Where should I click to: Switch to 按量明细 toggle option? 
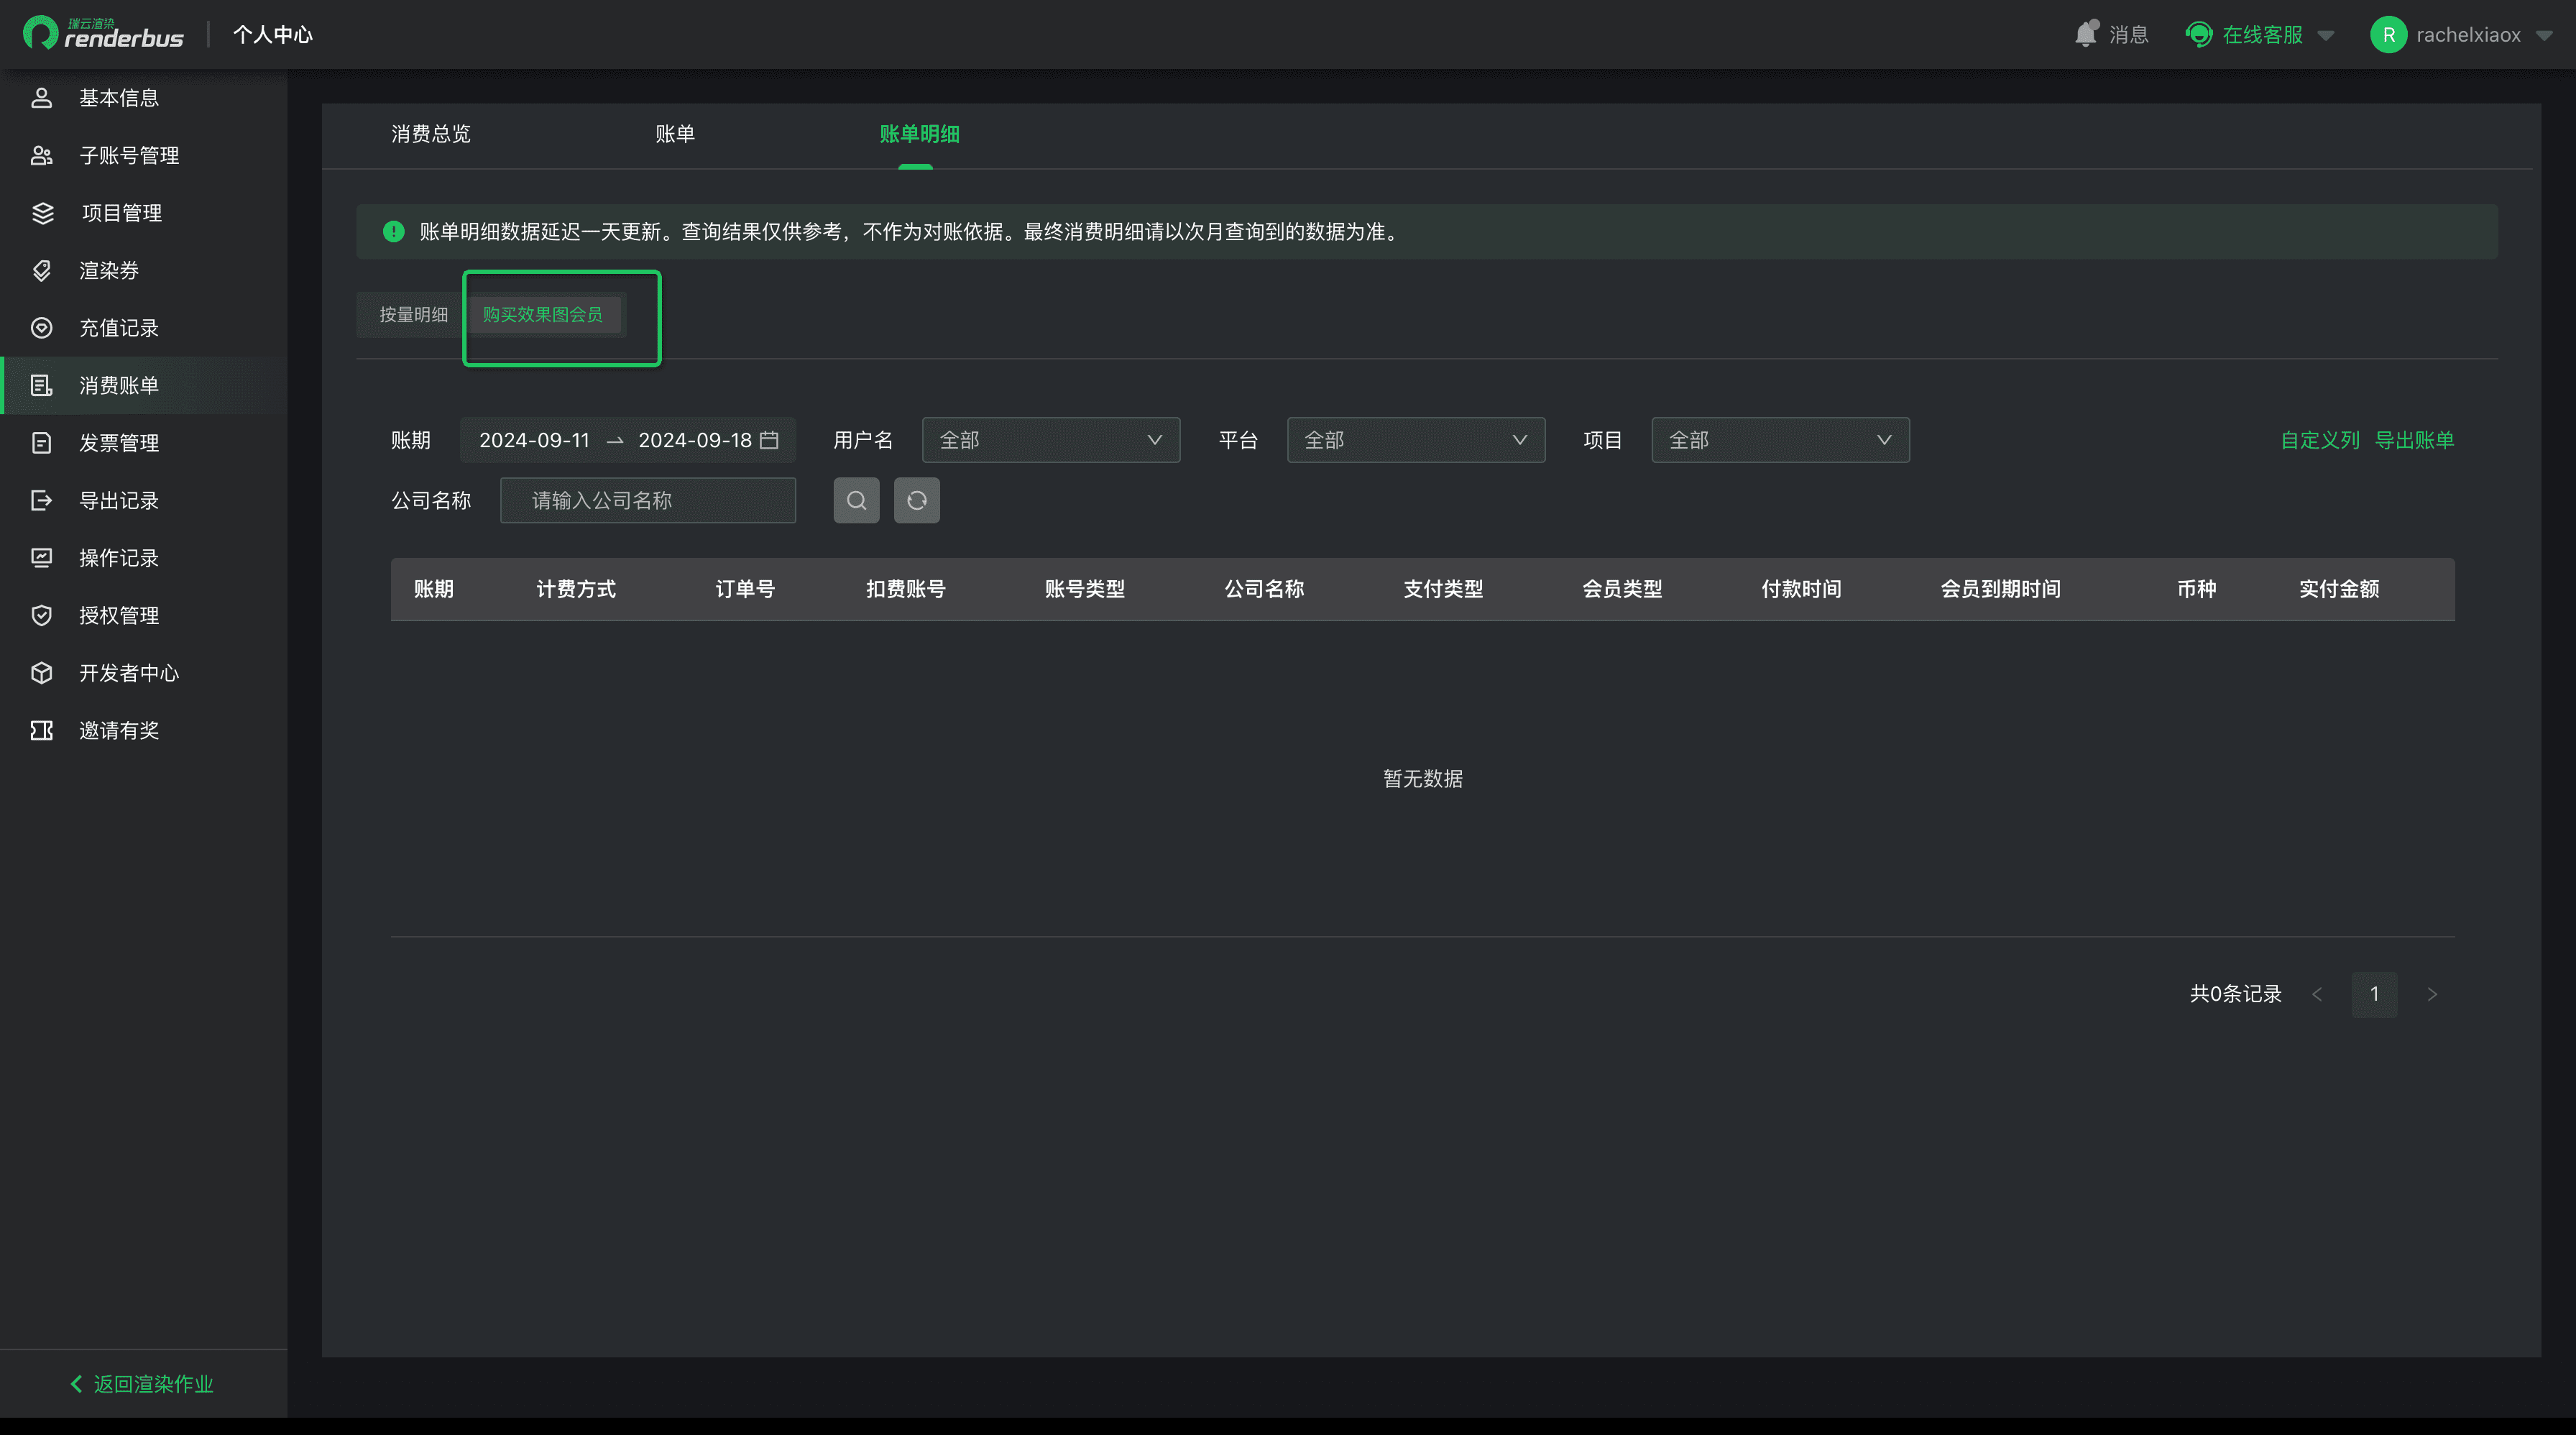pyautogui.click(x=413, y=314)
